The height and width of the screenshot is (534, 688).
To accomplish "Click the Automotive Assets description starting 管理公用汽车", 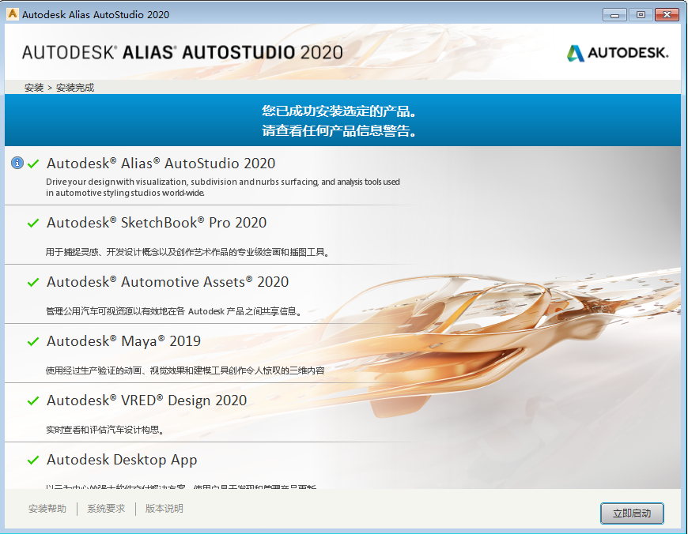I will point(174,311).
